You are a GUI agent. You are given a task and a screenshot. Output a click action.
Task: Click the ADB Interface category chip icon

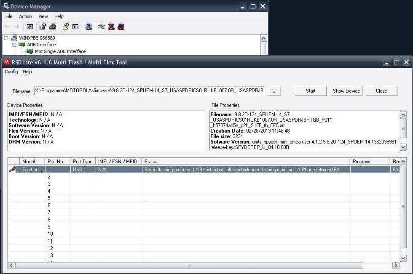(x=22, y=45)
